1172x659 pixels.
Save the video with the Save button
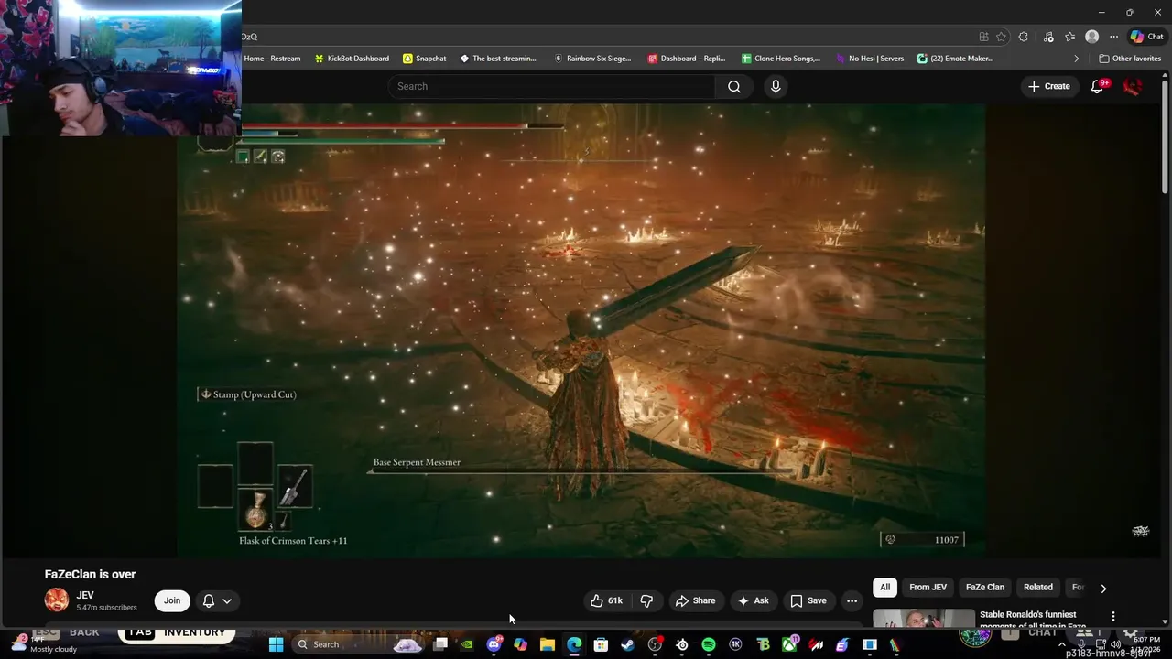tap(808, 600)
